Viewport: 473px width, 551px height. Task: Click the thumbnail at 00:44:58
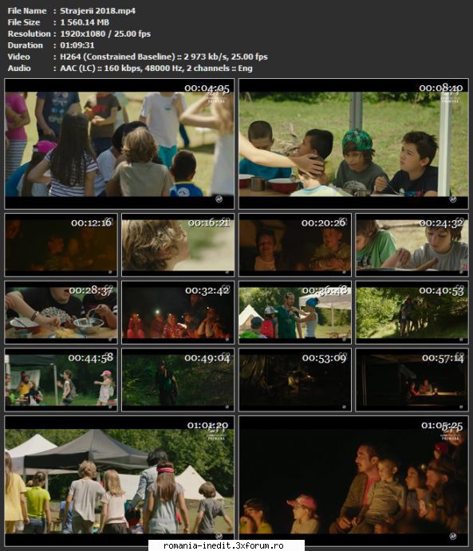tap(61, 380)
